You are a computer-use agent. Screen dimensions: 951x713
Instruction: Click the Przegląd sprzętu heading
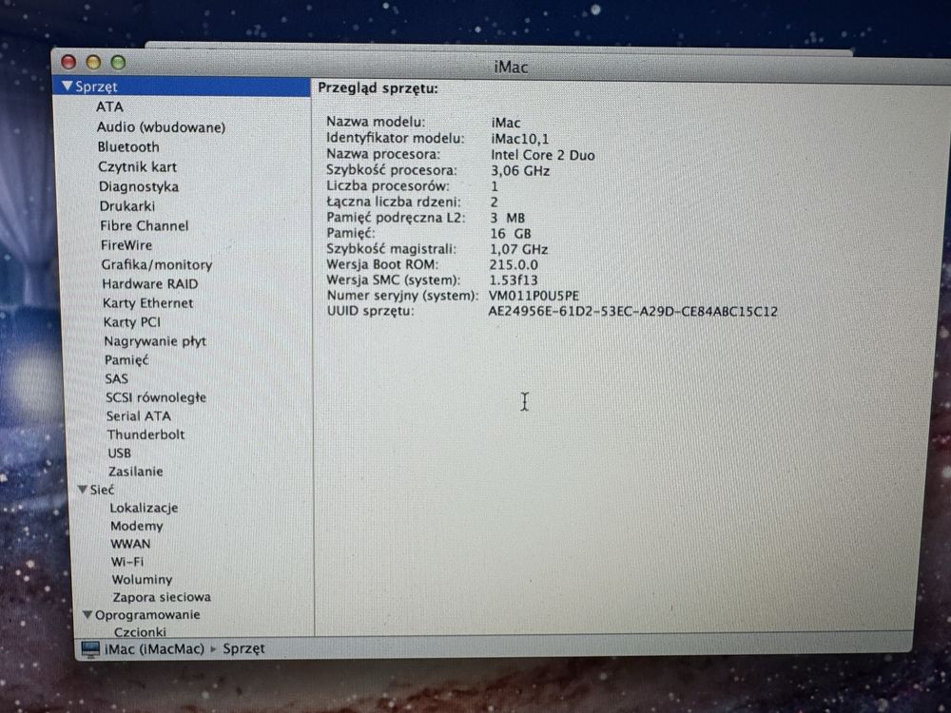point(378,88)
